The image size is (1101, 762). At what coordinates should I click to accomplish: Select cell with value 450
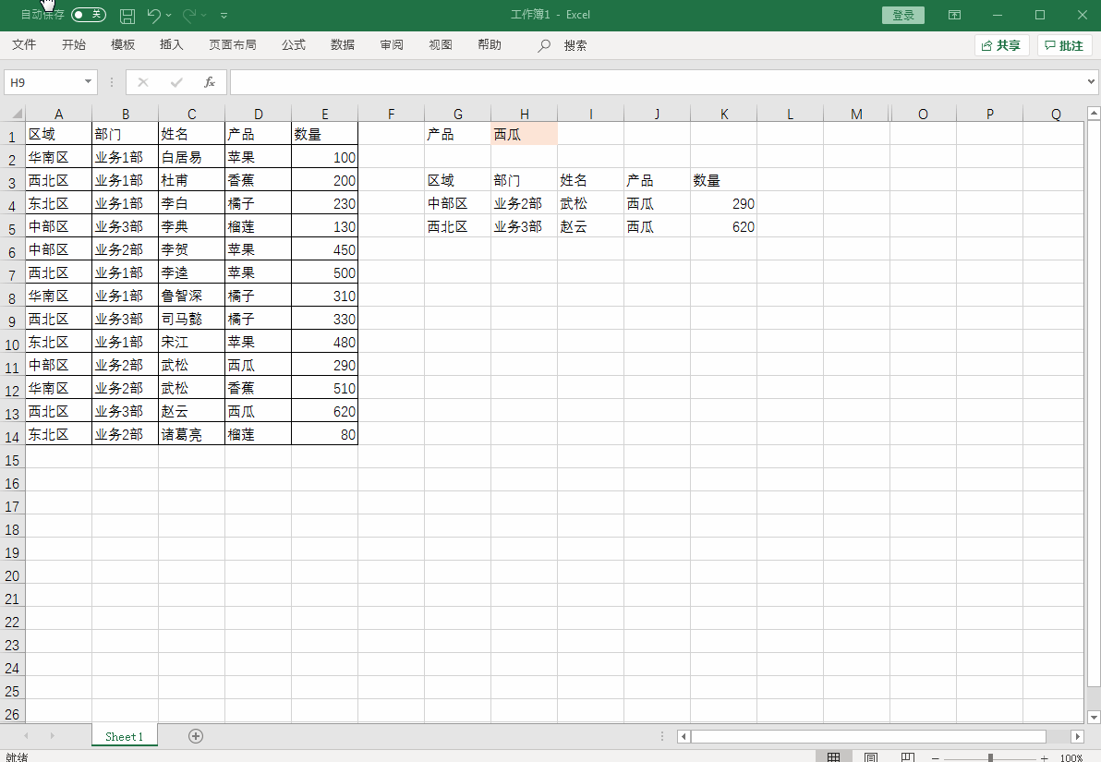click(324, 249)
